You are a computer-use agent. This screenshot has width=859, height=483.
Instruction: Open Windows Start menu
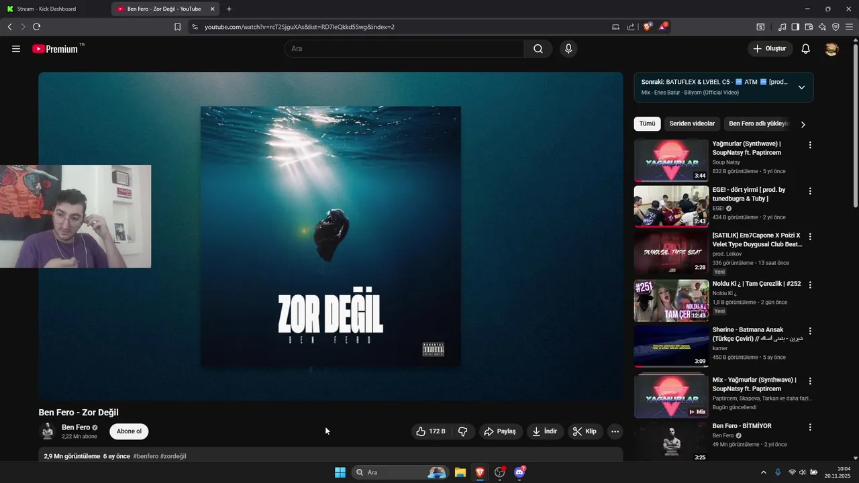coord(340,472)
